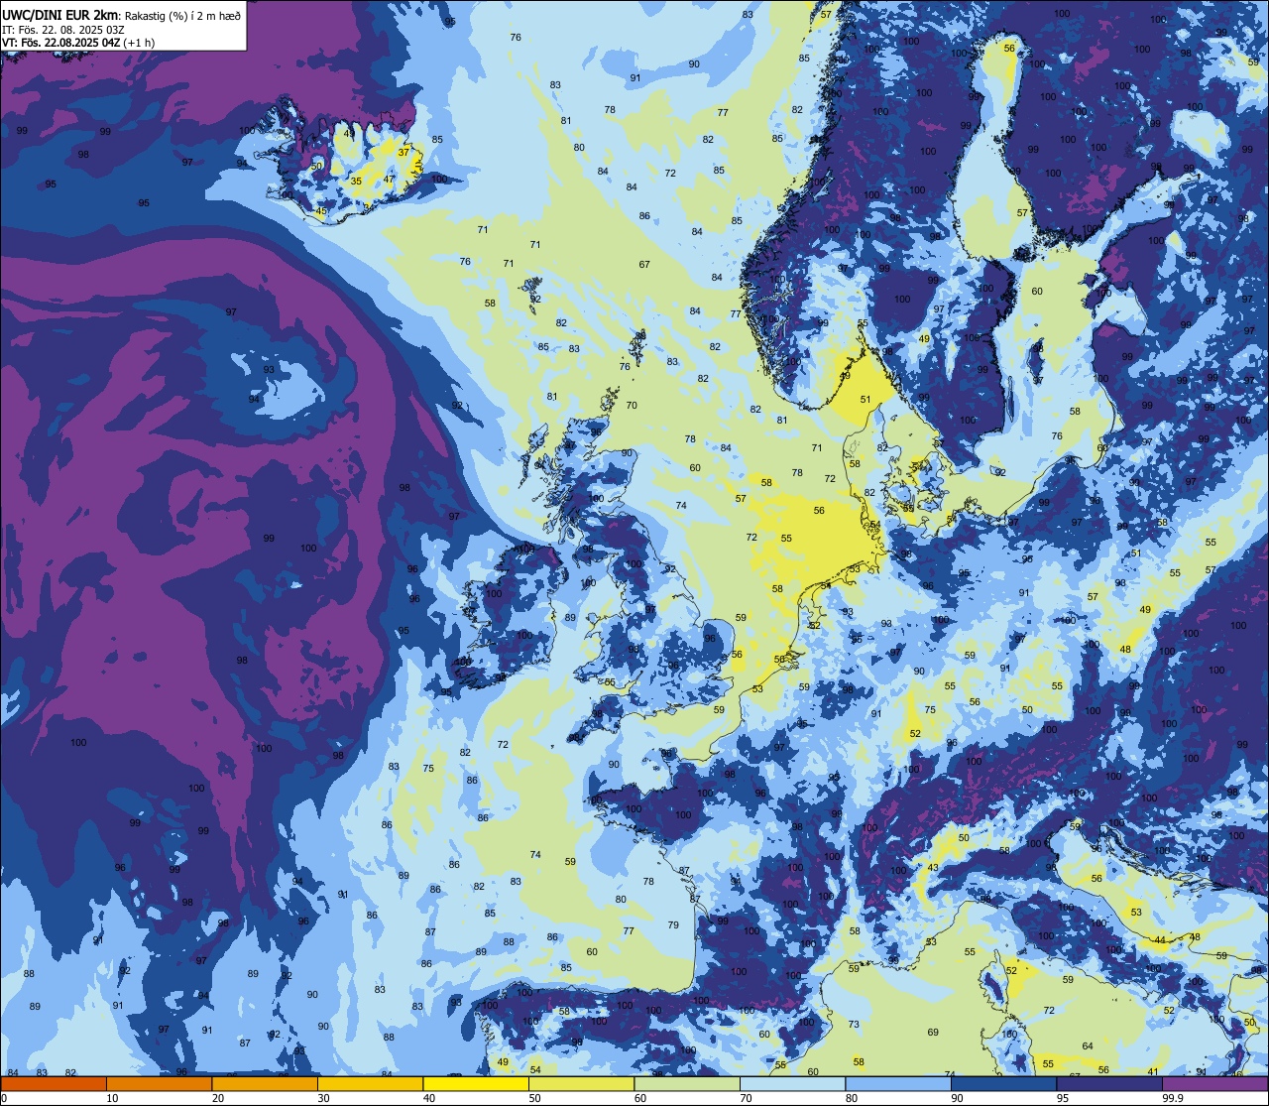Click the legend tick label '90'
This screenshot has height=1106, width=1269.
pos(957,1098)
